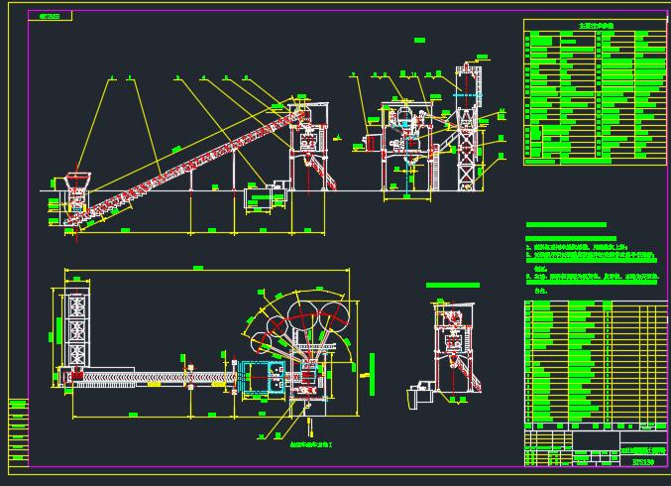
Task: Select the cyan control room outline in plan view
Action: click(263, 377)
